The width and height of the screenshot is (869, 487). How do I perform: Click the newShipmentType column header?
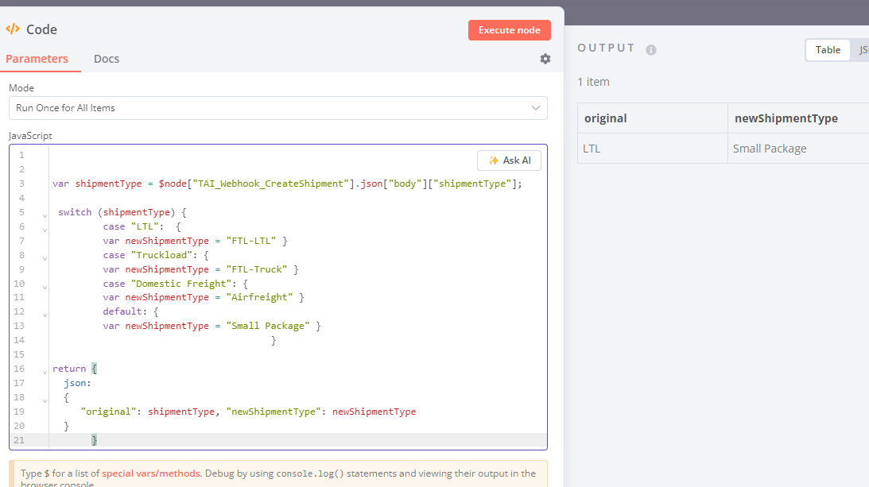[x=786, y=118]
